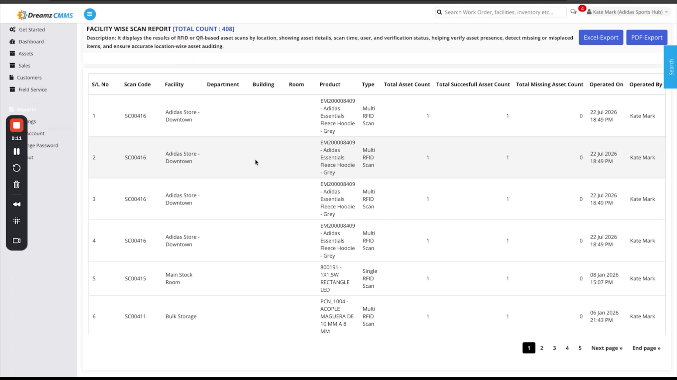Click the Facility column header

[174, 84]
